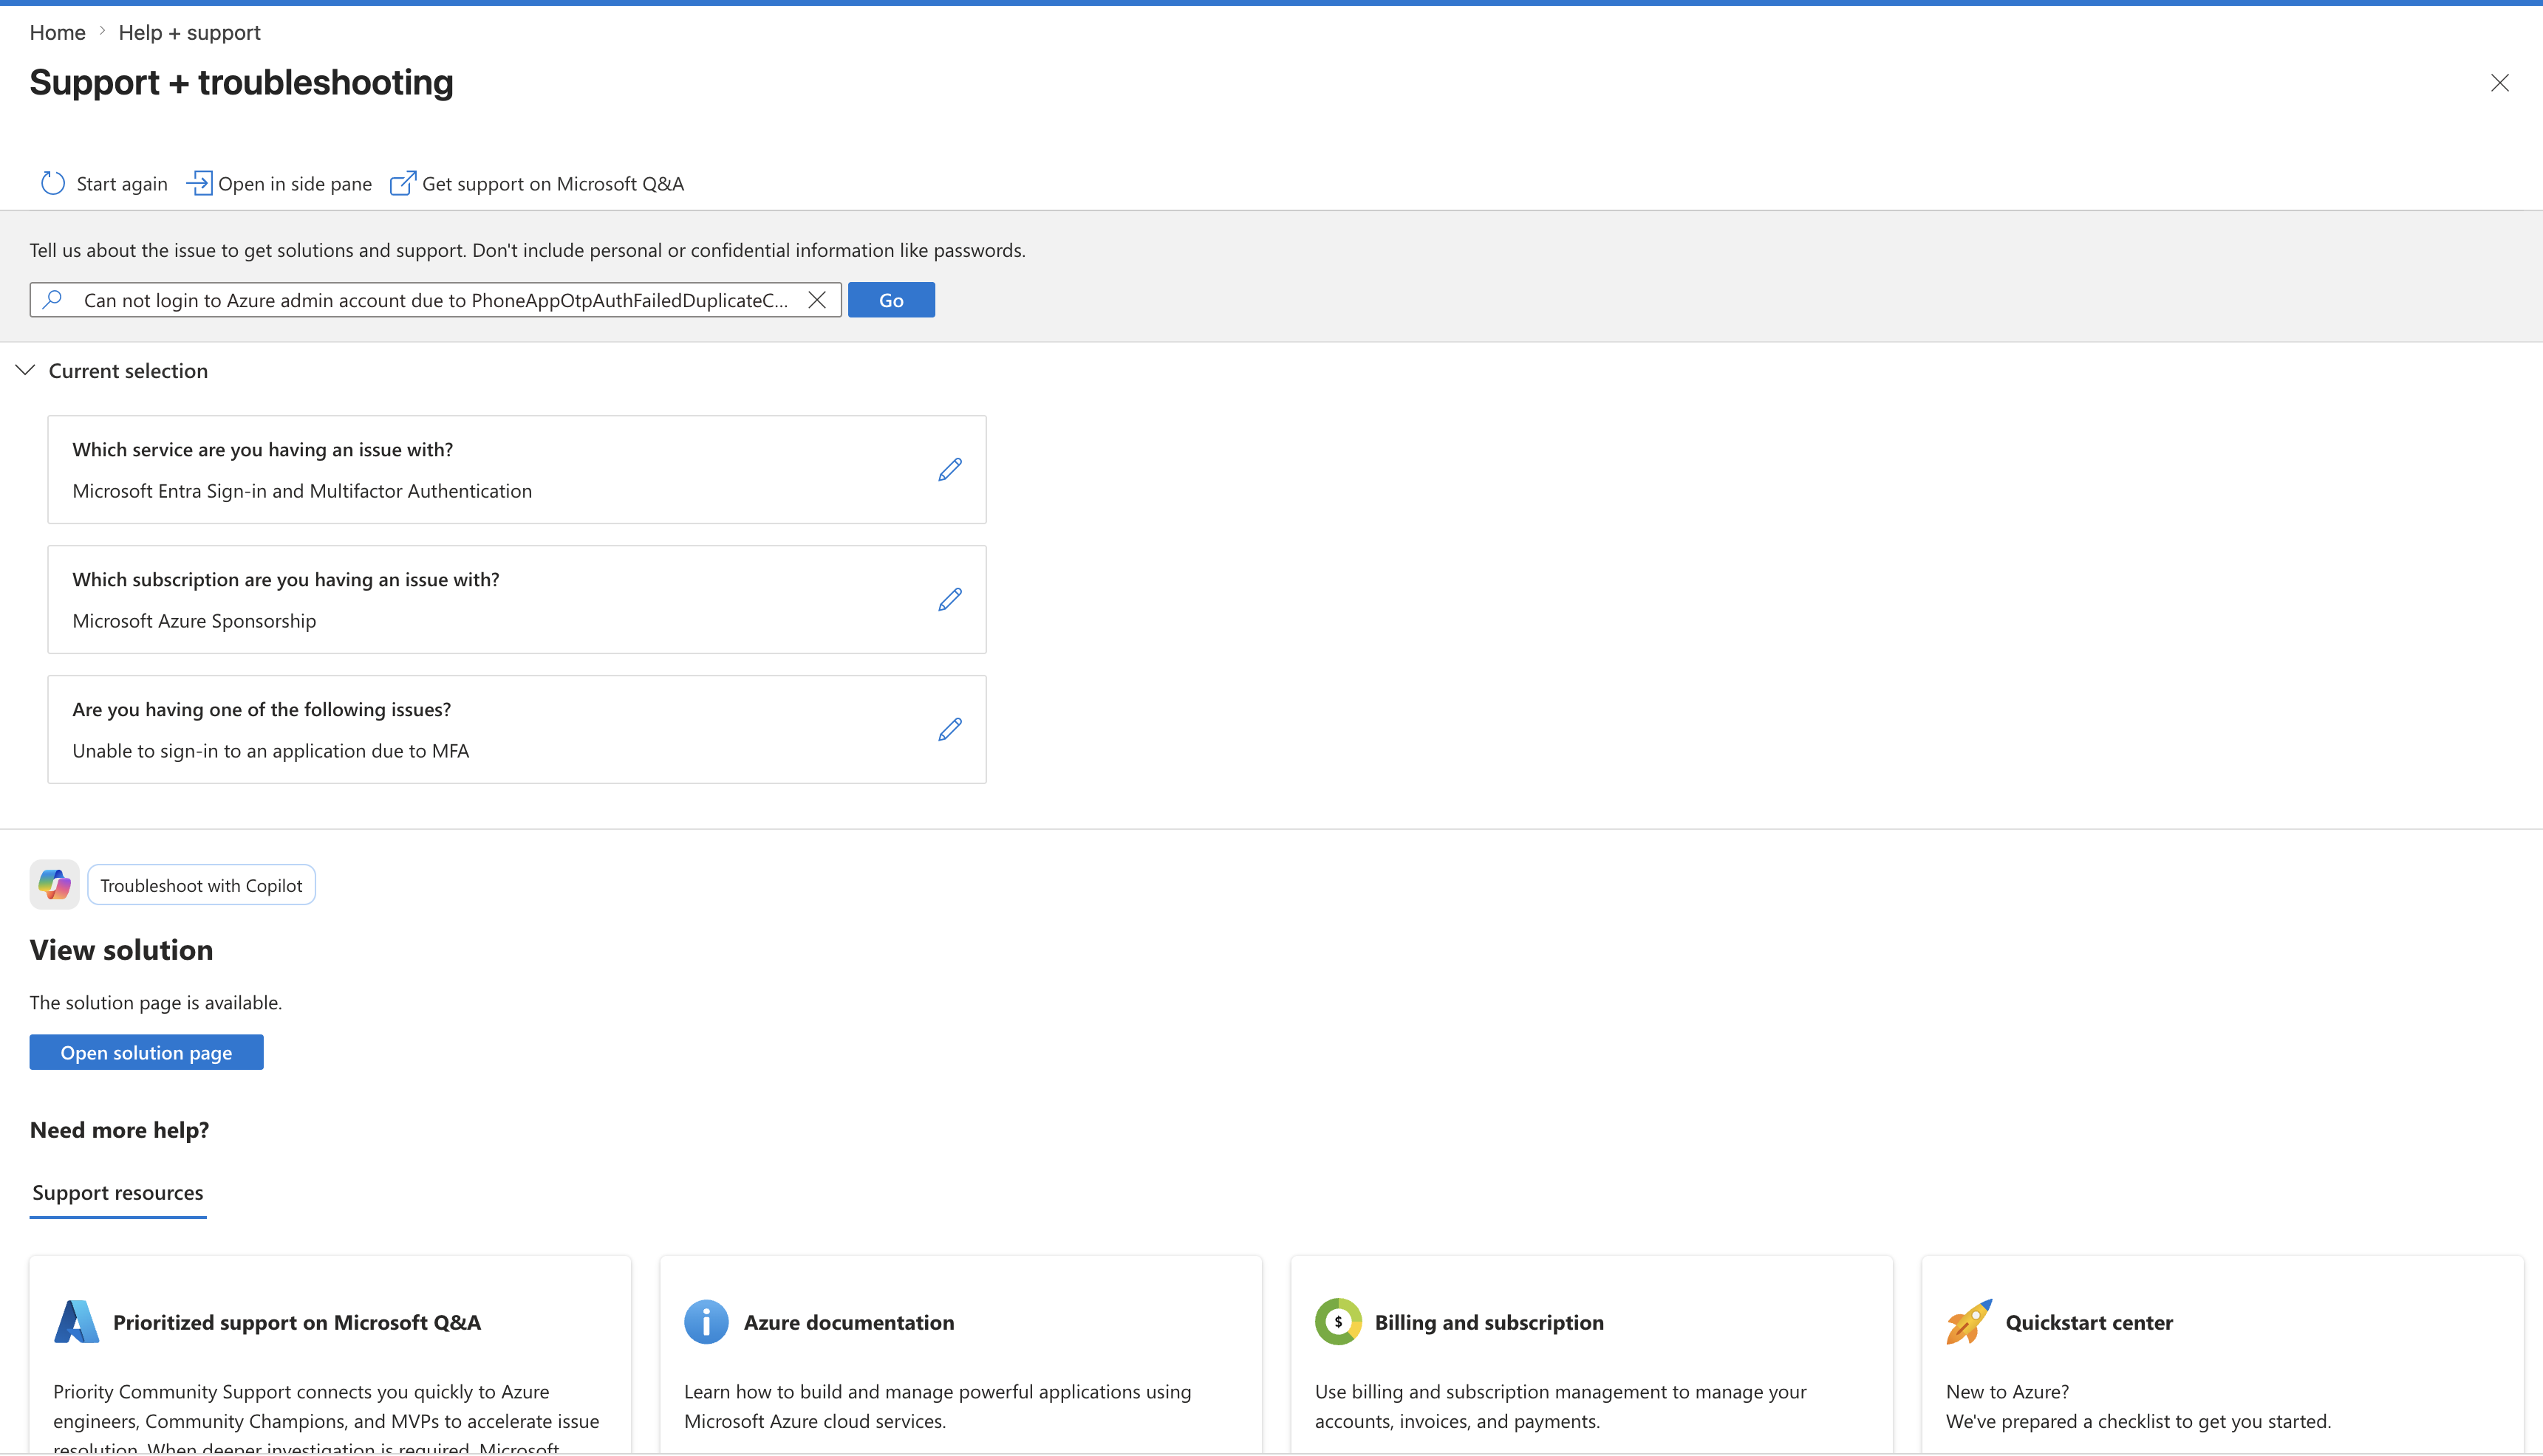Click the Open in side pane icon
Viewport: 2543px width, 1456px height.
coord(199,183)
